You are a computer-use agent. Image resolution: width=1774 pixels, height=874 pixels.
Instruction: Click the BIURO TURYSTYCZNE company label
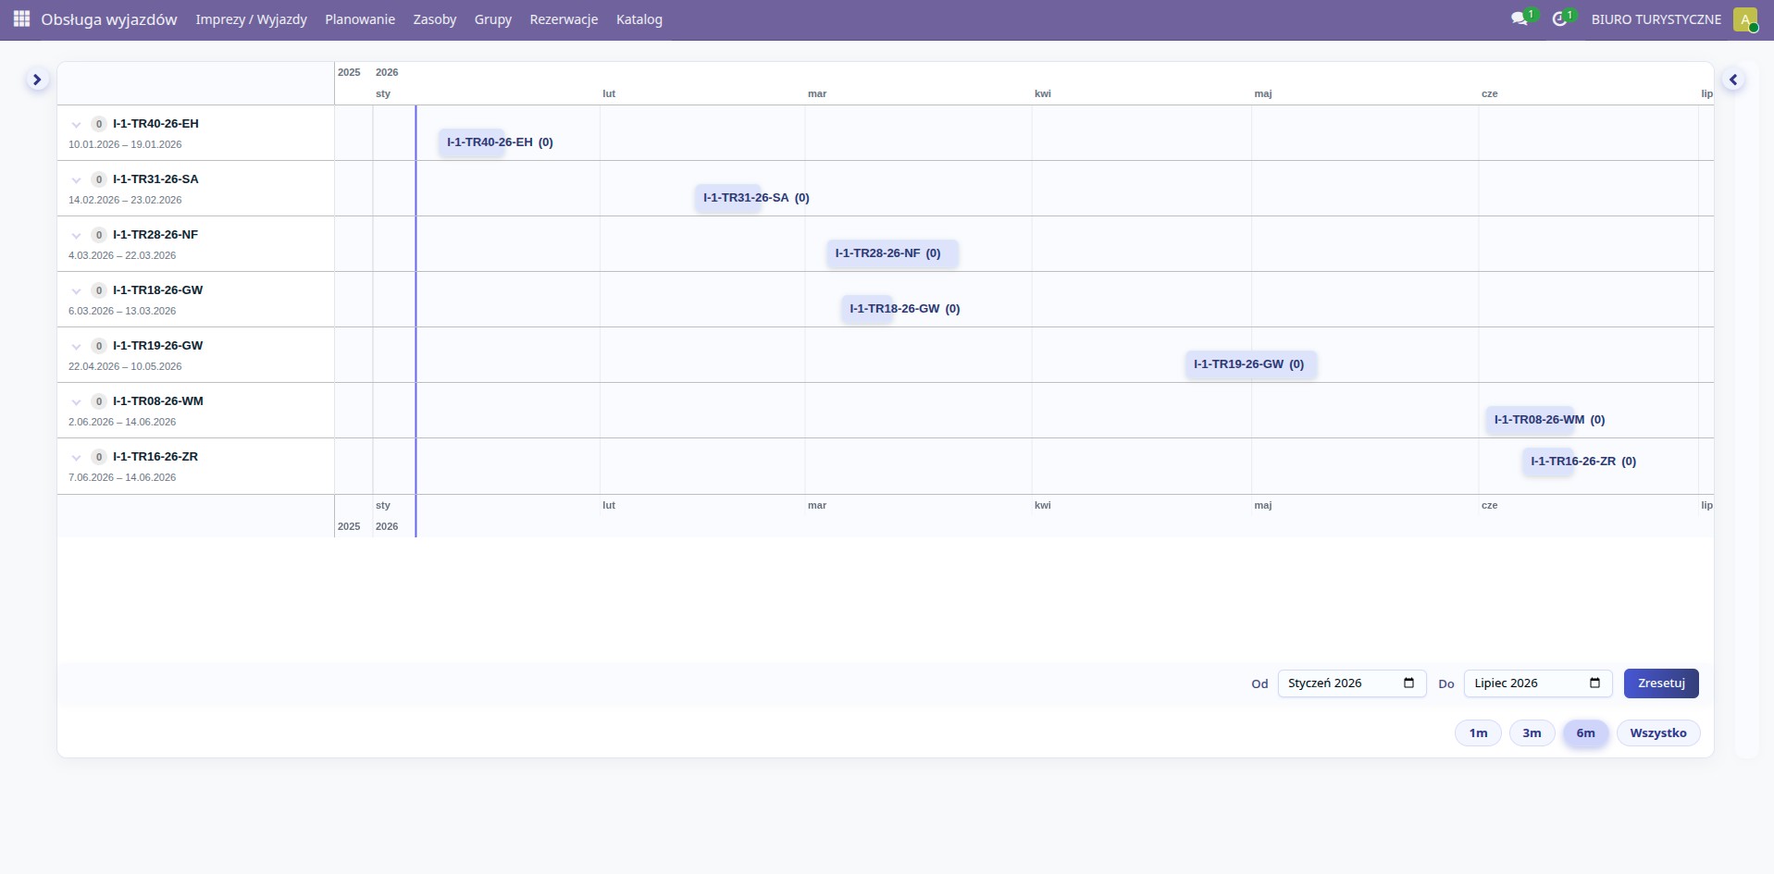click(1656, 19)
